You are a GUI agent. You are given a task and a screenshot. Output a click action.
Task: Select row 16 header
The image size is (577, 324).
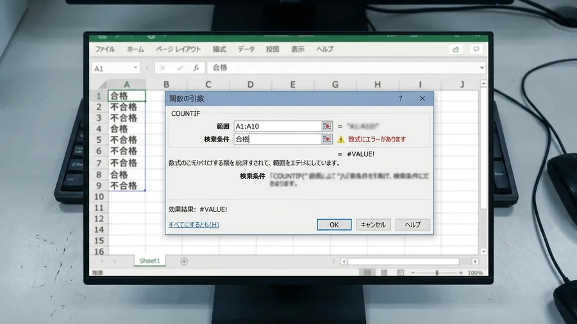point(99,252)
